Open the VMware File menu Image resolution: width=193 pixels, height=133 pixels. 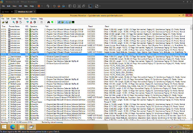(x=3, y=6)
